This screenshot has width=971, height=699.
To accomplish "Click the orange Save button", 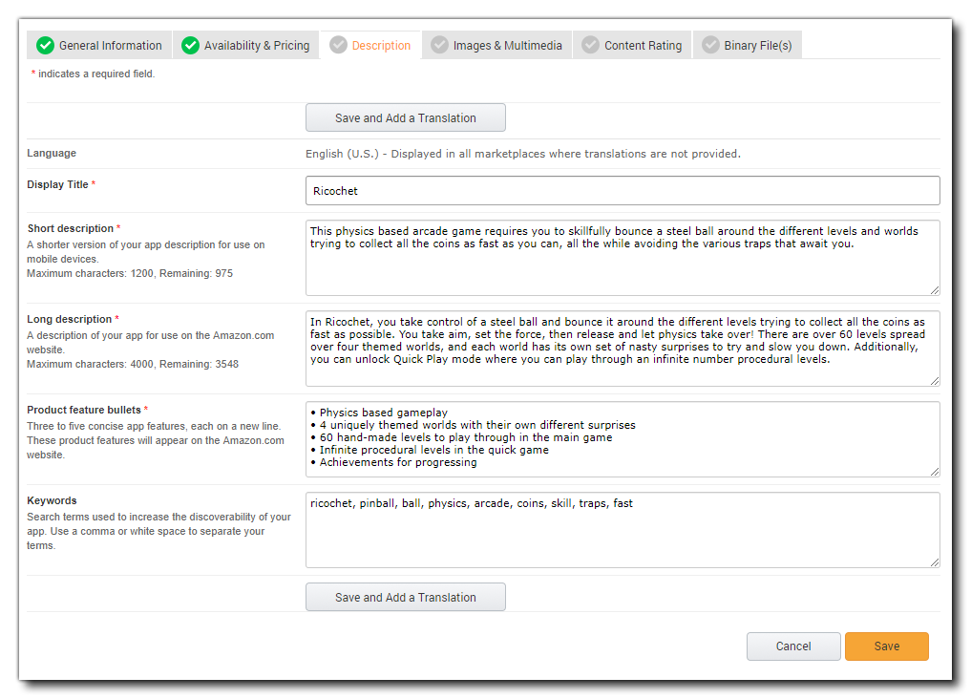I will [x=886, y=646].
